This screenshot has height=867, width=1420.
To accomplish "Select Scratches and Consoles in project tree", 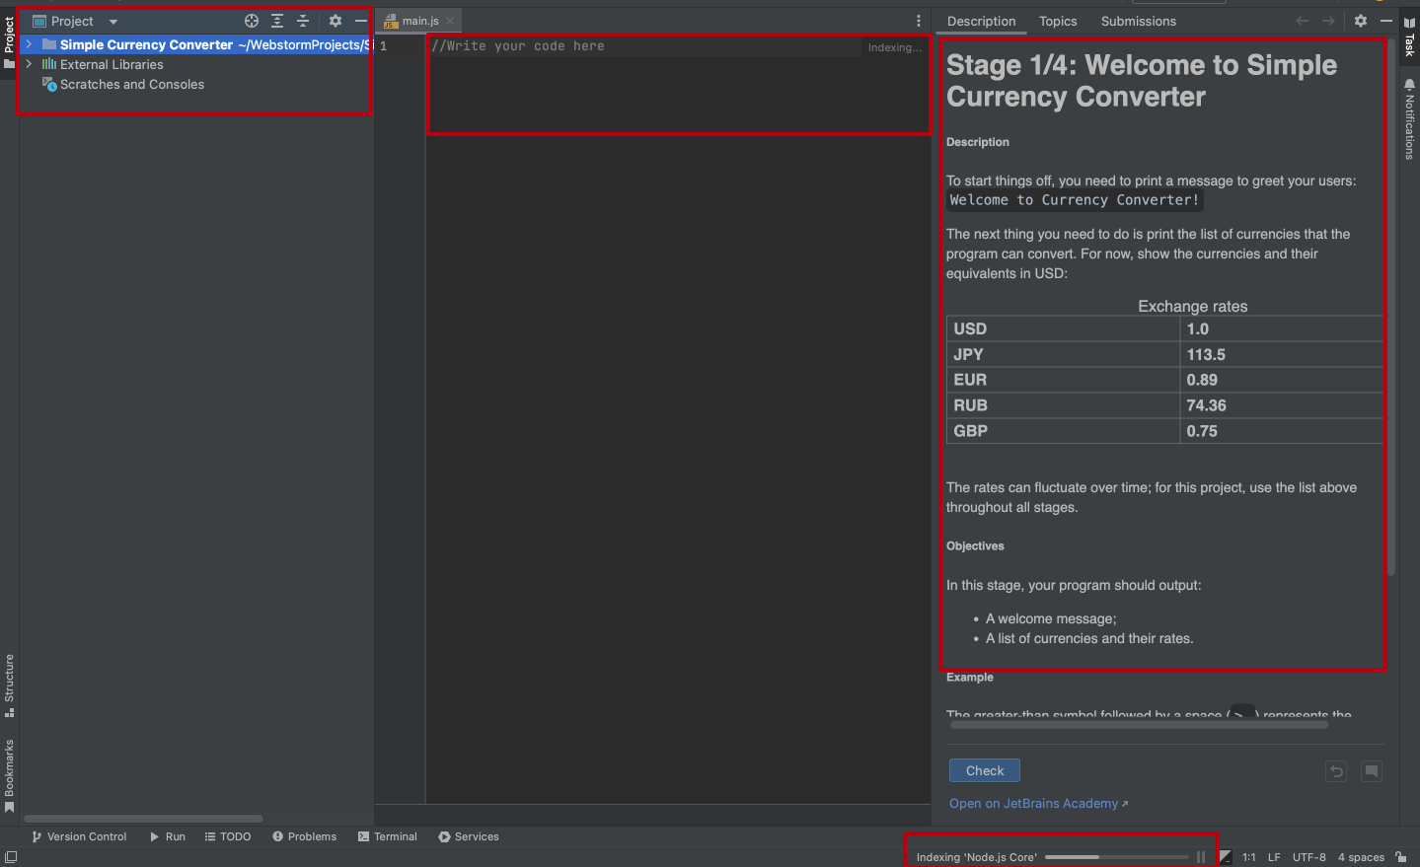I will point(131,85).
